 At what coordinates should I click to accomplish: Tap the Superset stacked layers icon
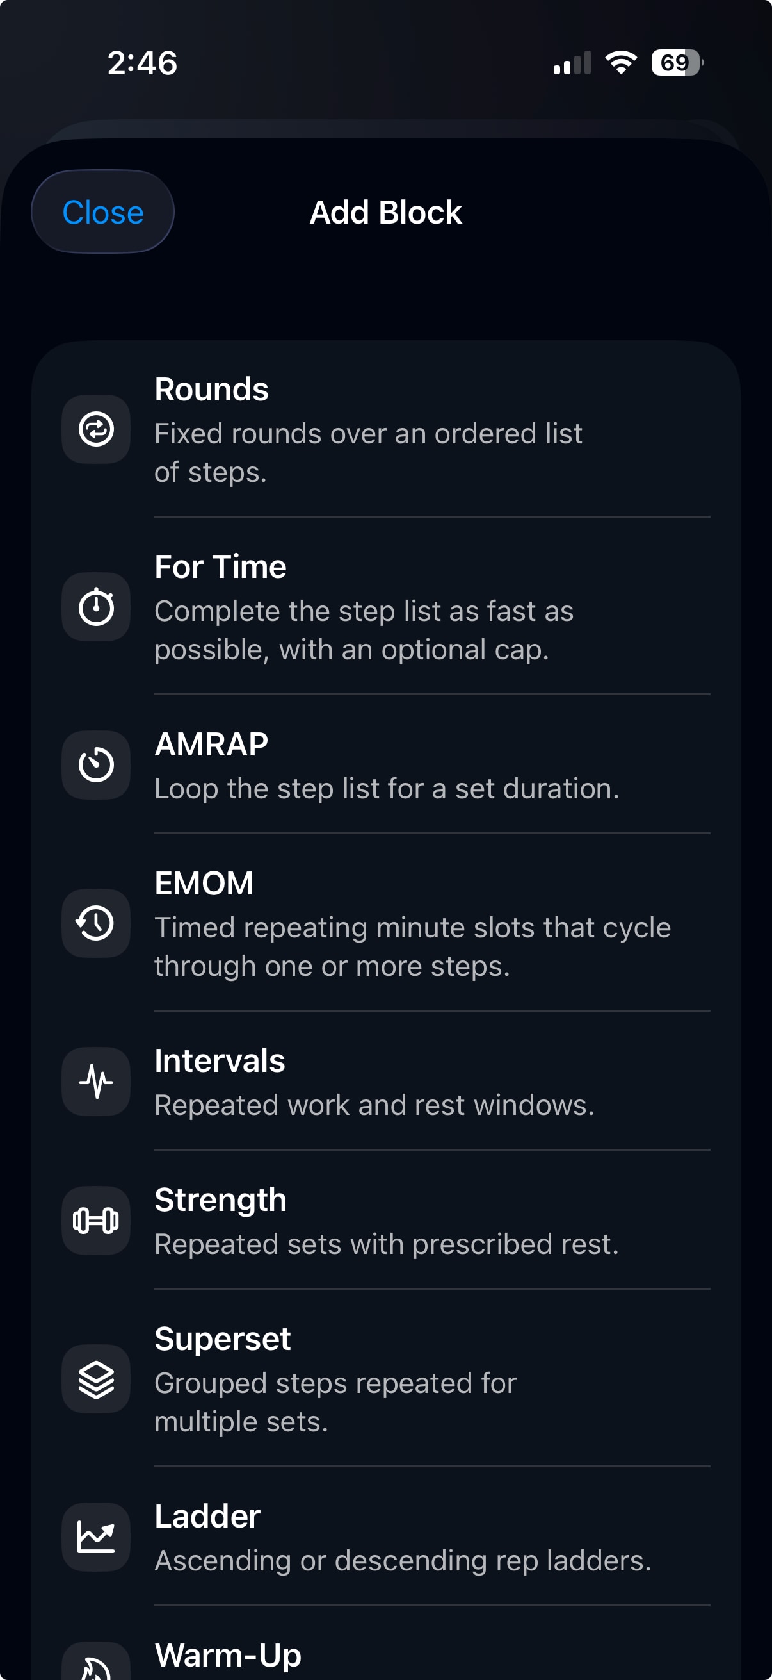tap(96, 1379)
